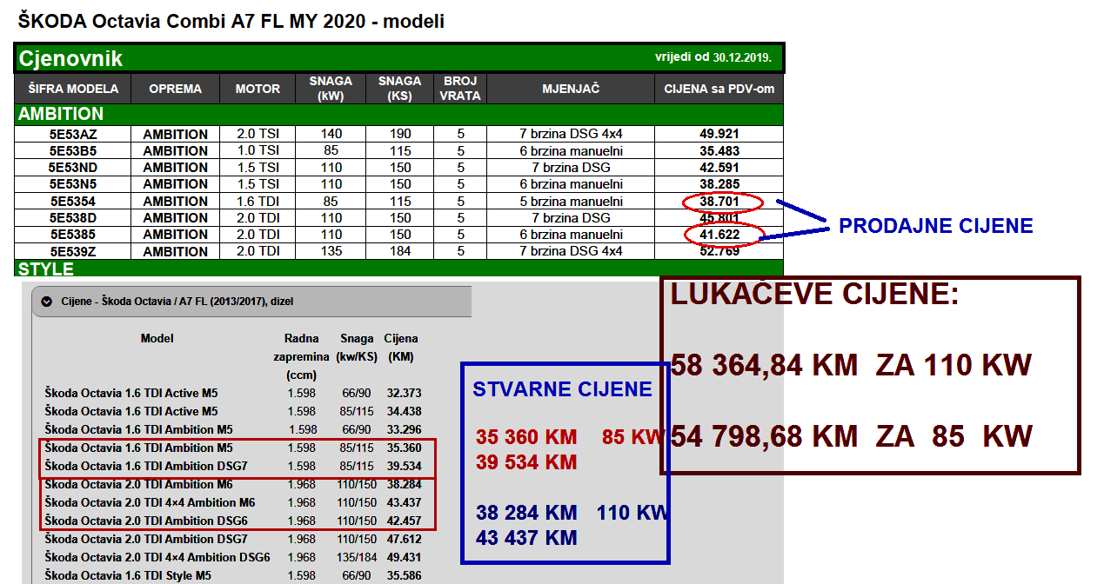Click the 'OPREMA' column header
Image resolution: width=1104 pixels, height=584 pixels.
175,89
